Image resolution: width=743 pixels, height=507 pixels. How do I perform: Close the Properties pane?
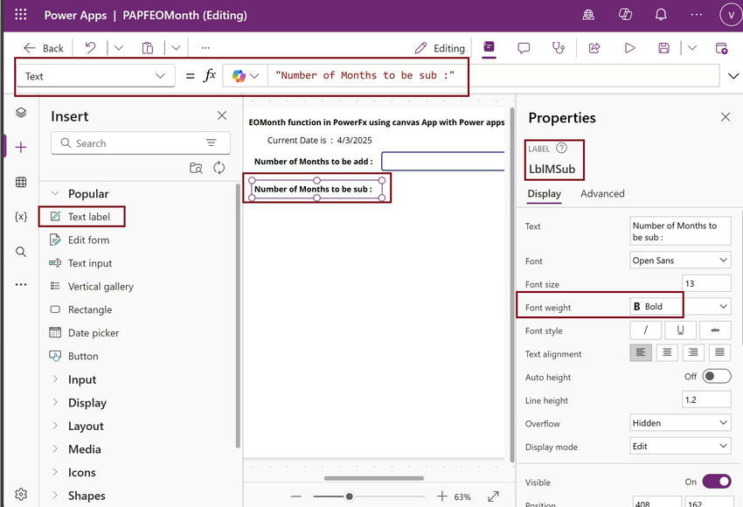point(725,117)
